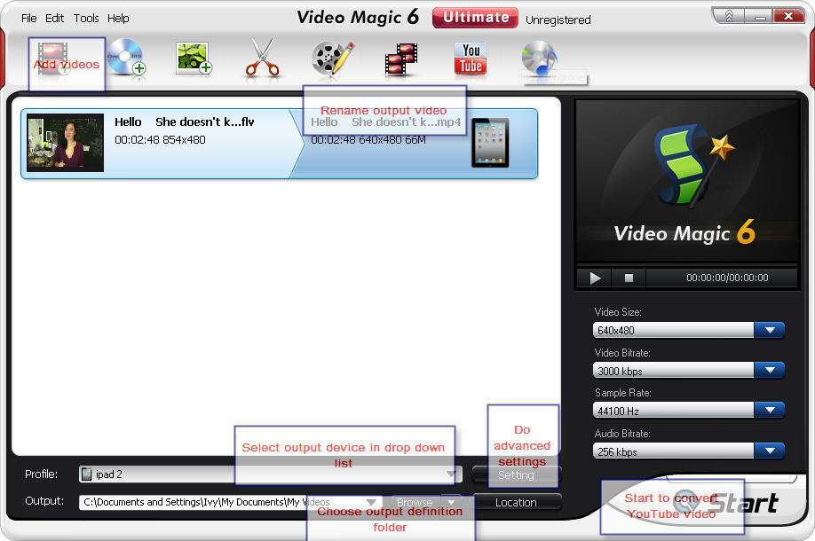Image resolution: width=815 pixels, height=541 pixels.
Task: Click the Browse button
Action: coord(415,503)
